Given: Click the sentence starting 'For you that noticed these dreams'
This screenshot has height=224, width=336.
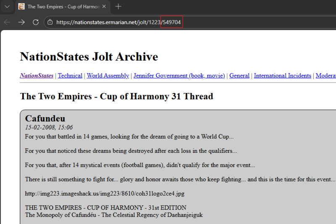Looking at the screenshot, I should coord(131,151).
